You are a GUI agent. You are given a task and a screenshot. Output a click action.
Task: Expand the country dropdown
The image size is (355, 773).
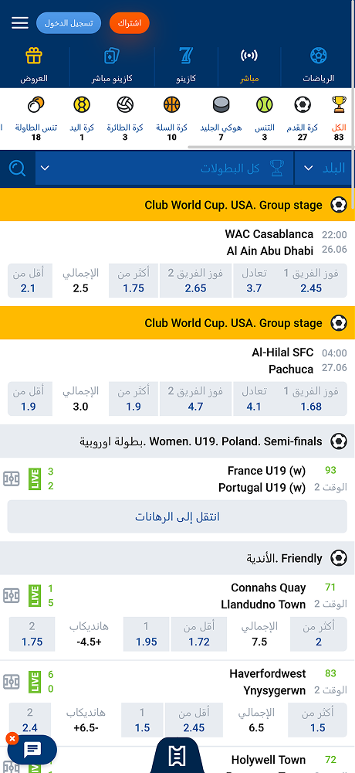coord(324,168)
